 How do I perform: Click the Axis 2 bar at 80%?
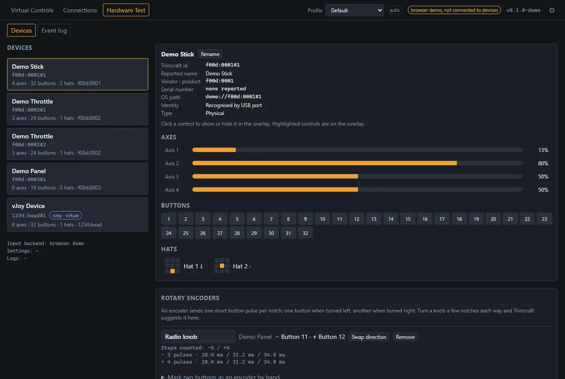tap(358, 163)
